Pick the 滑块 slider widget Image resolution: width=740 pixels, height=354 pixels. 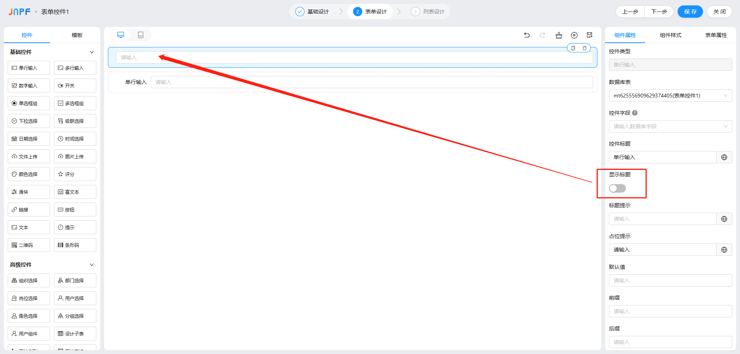(x=29, y=192)
